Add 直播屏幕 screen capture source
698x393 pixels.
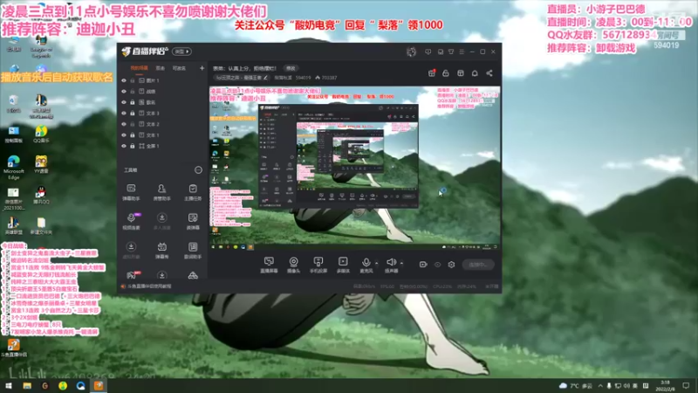(x=269, y=265)
